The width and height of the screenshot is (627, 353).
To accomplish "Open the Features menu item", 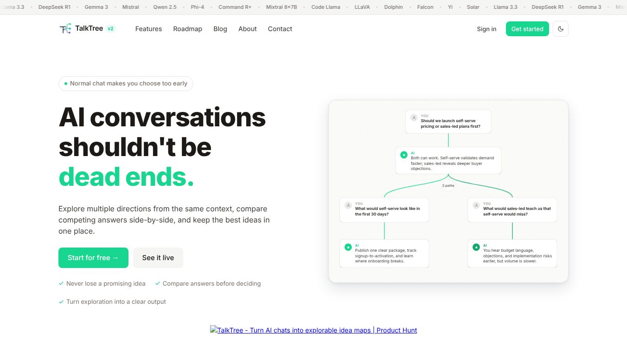I will tap(148, 29).
